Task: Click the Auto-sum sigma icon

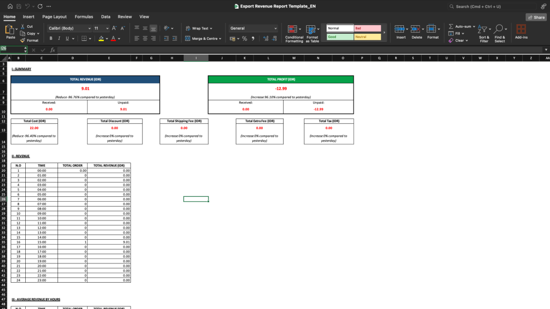Action: tap(451, 27)
